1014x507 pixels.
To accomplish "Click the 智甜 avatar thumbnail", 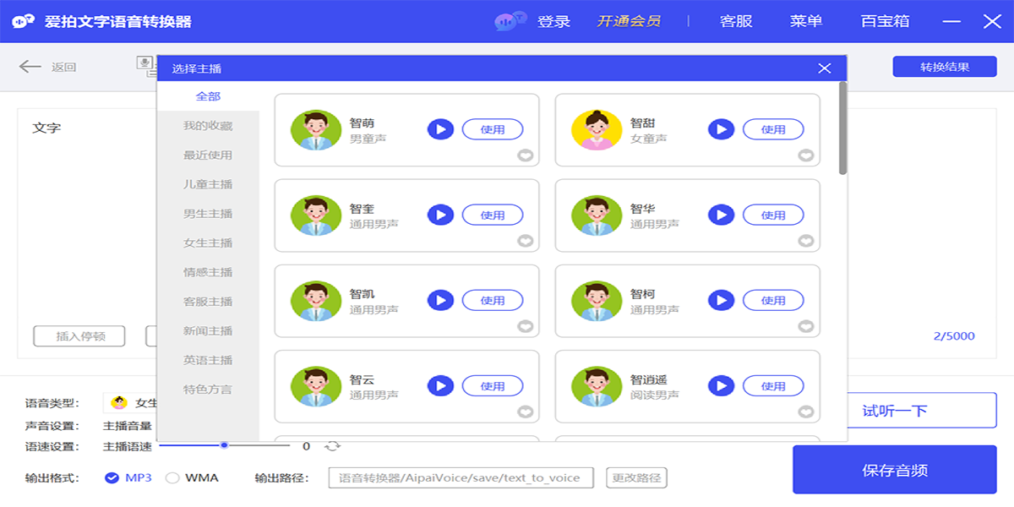I will pyautogui.click(x=597, y=130).
